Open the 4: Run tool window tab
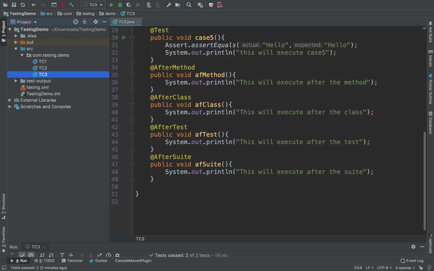The image size is (434, 271). [19, 260]
